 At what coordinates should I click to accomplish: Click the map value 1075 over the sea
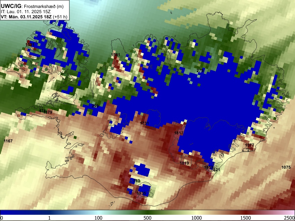[286, 167]
